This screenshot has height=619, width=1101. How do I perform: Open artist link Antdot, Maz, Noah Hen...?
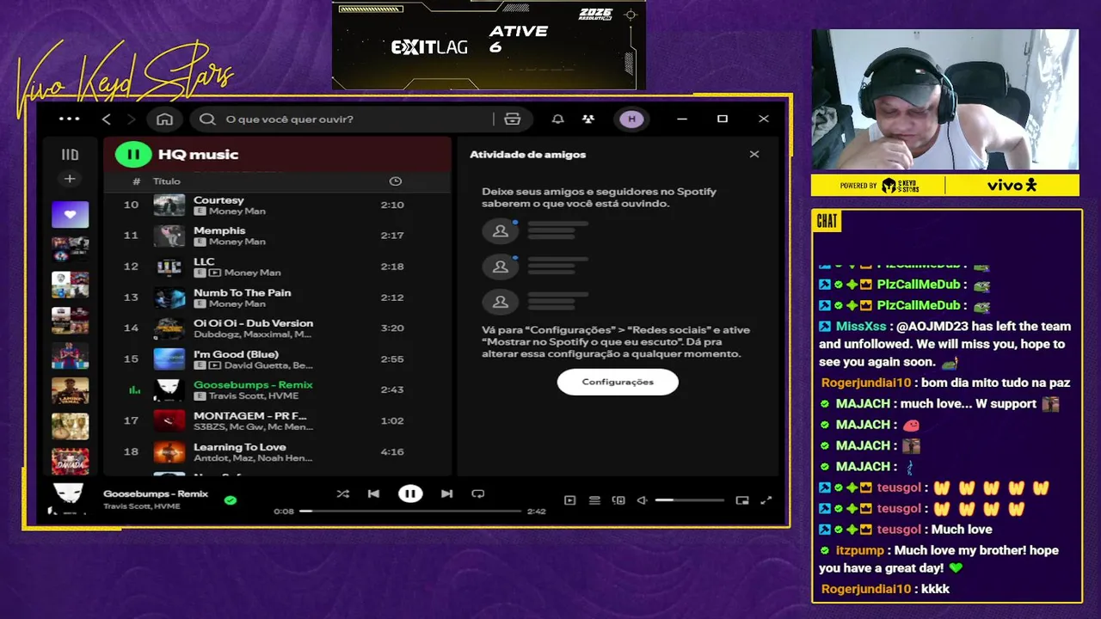253,458
